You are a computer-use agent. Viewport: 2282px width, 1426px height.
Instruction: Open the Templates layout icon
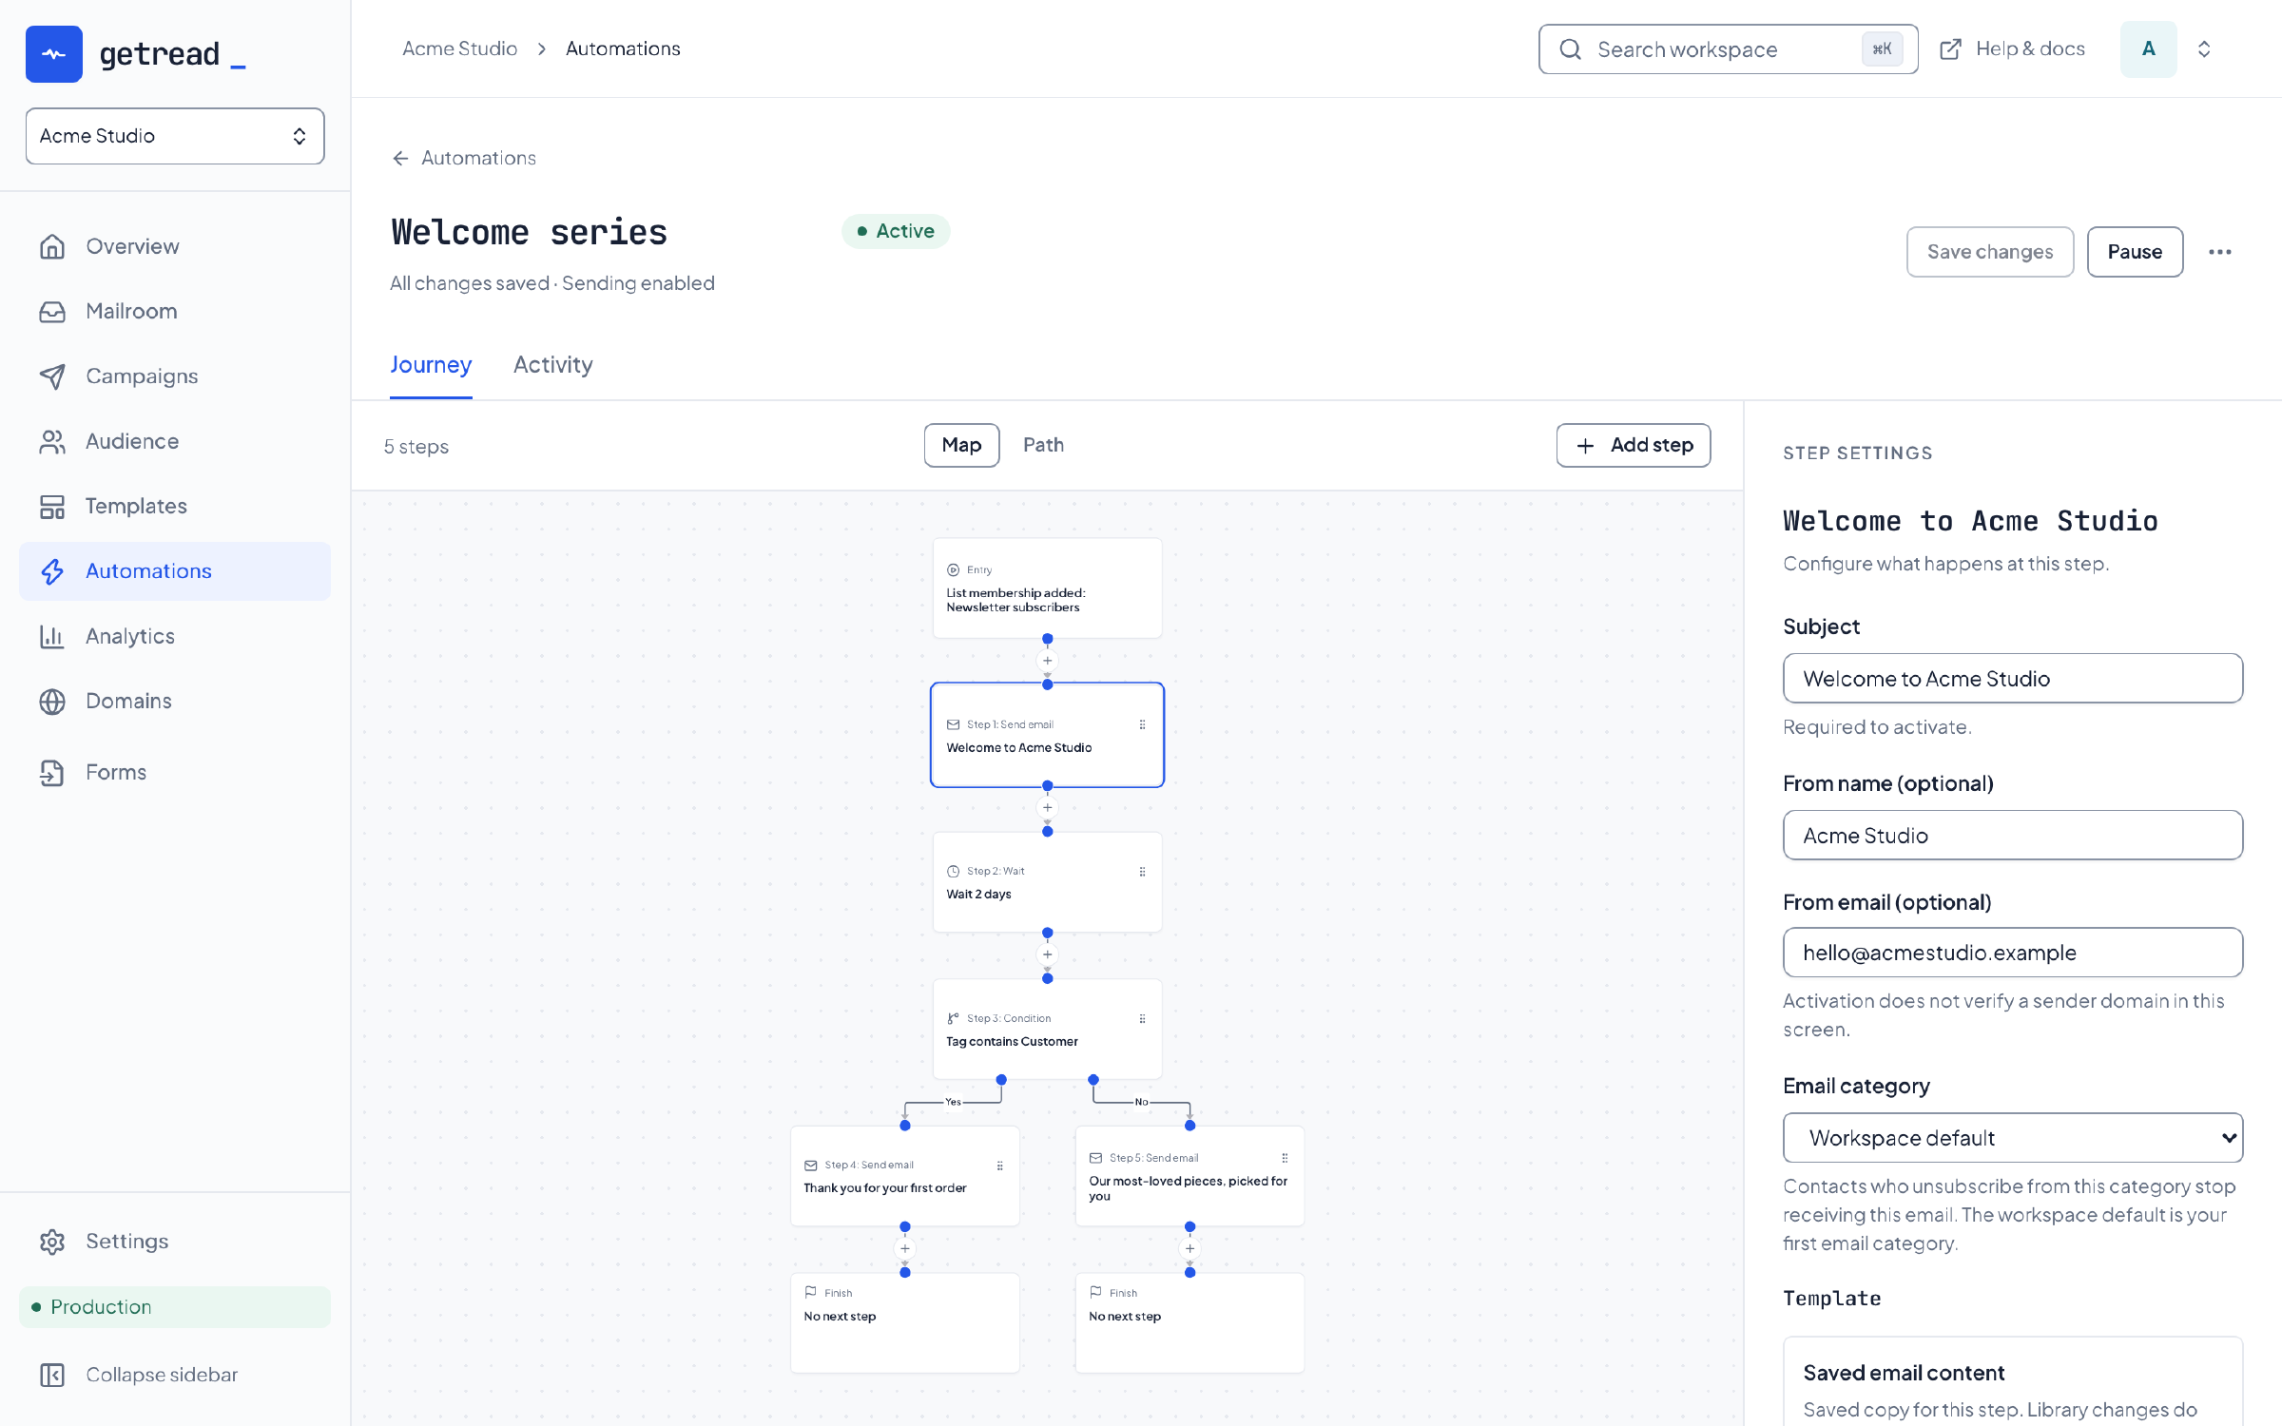(52, 507)
